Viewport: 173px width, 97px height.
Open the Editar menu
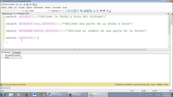[11, 8]
